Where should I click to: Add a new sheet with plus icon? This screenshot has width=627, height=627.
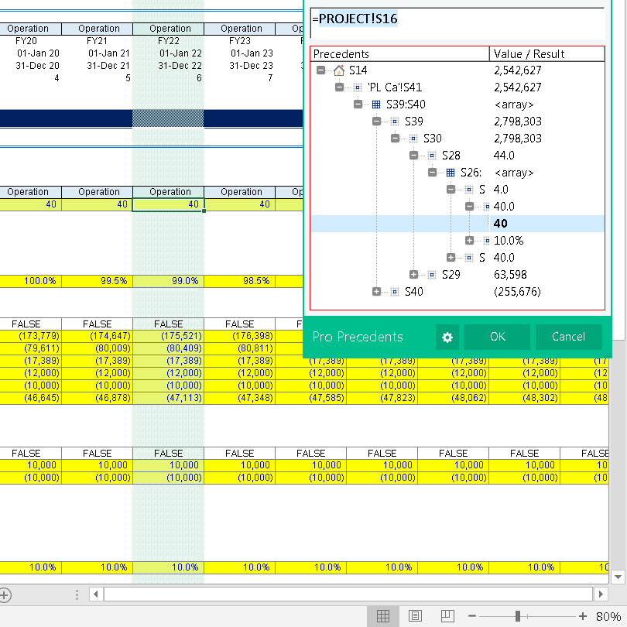5,595
